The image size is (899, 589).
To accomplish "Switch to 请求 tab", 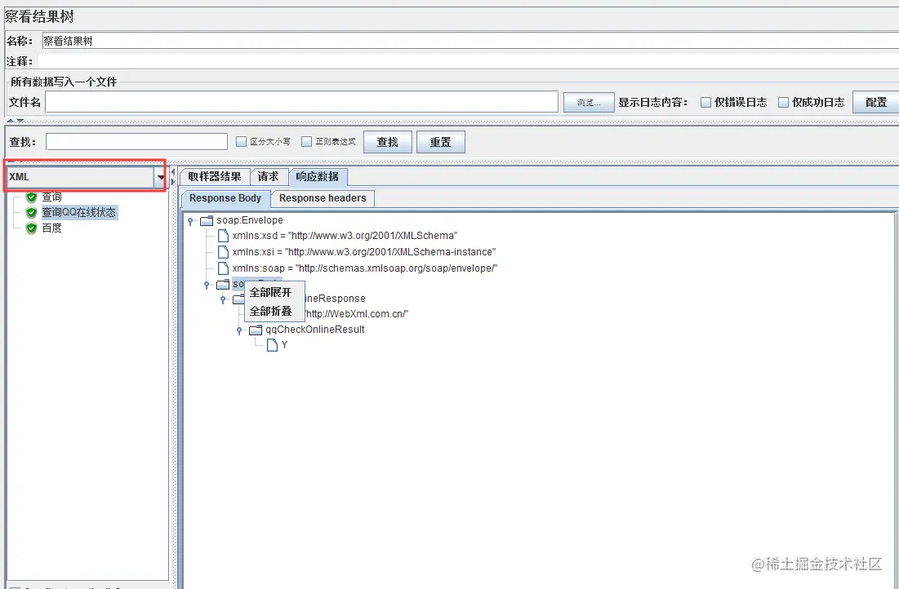I will click(269, 176).
